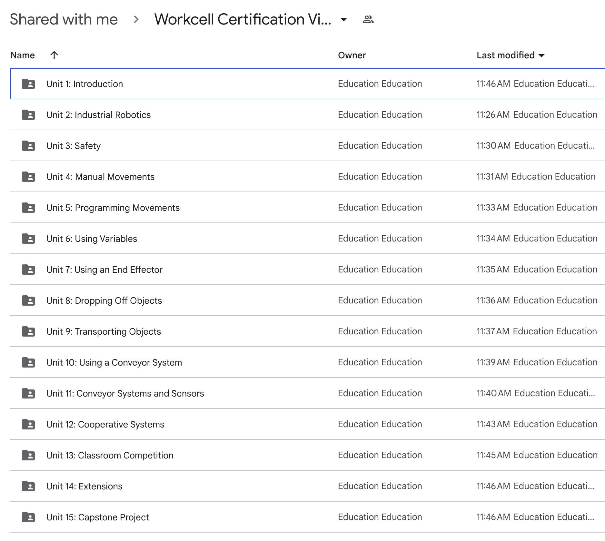Image resolution: width=605 pixels, height=541 pixels.
Task: Click the folder icon for Unit 10
Action: pos(28,362)
